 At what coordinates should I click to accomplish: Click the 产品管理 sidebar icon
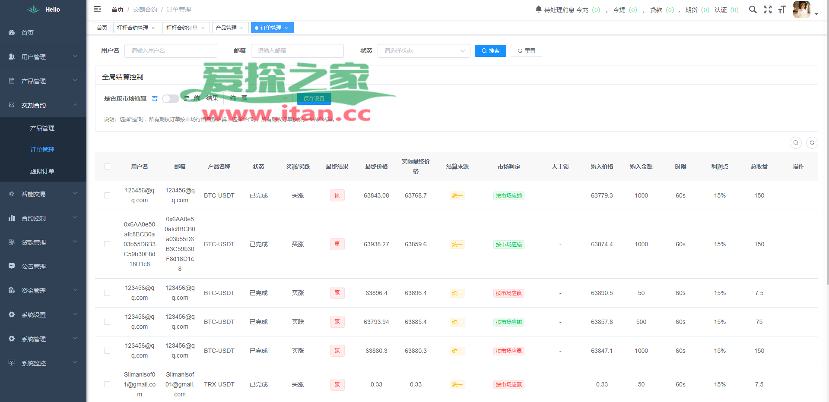12,81
